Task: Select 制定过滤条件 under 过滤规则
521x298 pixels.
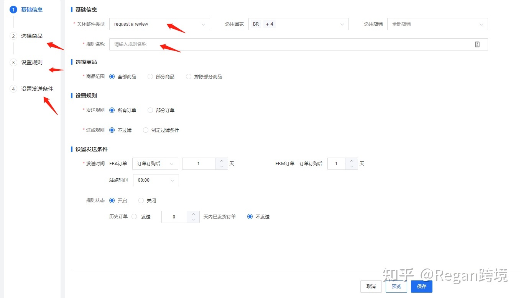Action: click(146, 130)
